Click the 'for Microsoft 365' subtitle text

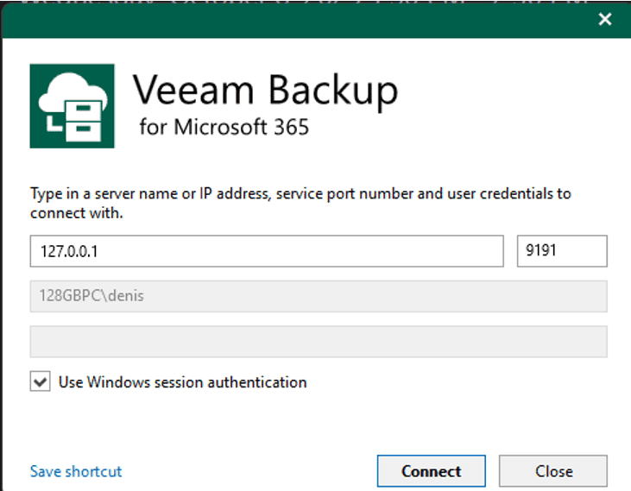pyautogui.click(x=224, y=128)
